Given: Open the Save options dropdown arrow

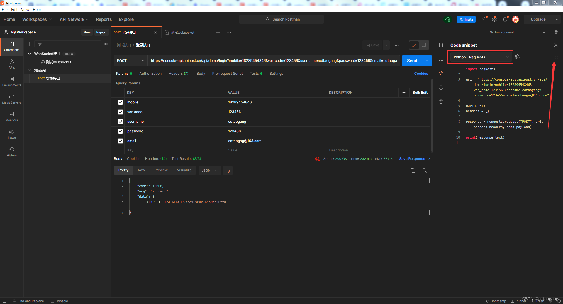Looking at the screenshot, I should (386, 45).
